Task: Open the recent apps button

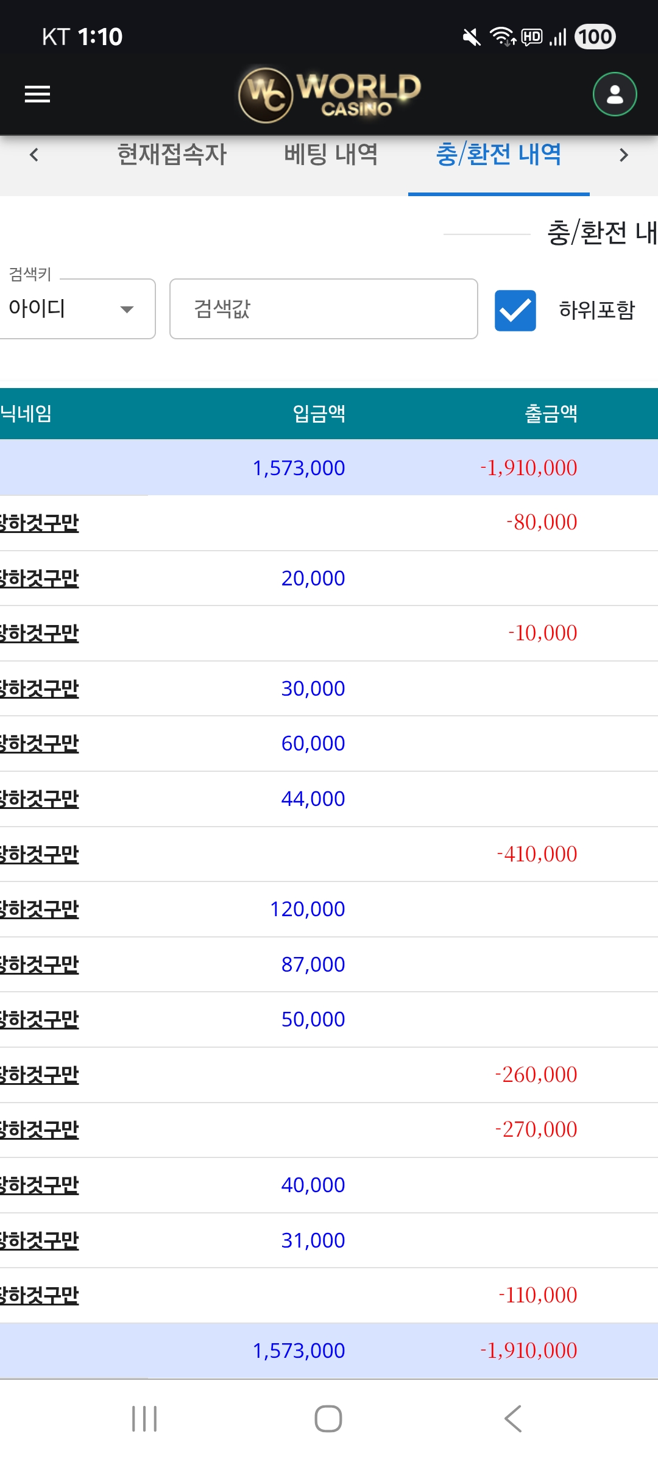Action: [144, 1419]
